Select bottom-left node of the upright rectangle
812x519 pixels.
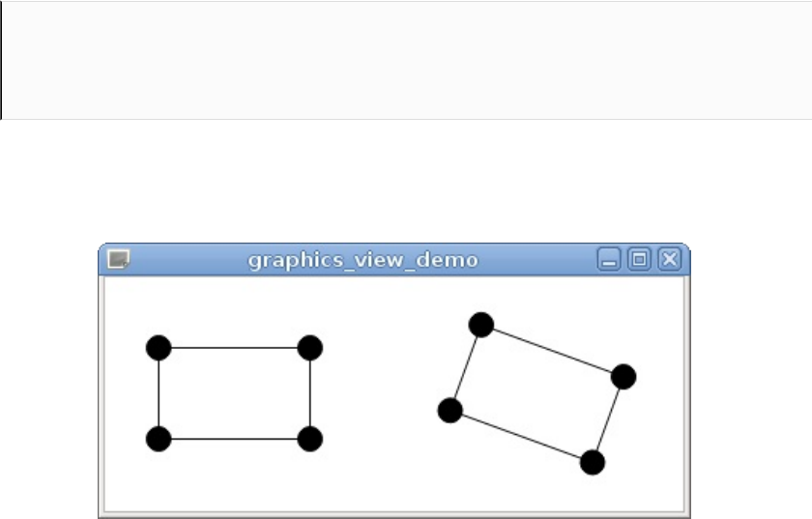(159, 439)
